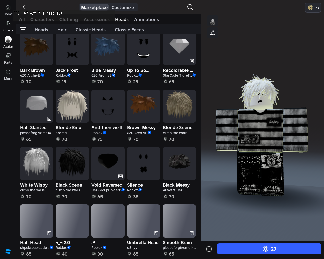The image size is (324, 259).
Task: Open the filter list icon
Action: [23, 30]
